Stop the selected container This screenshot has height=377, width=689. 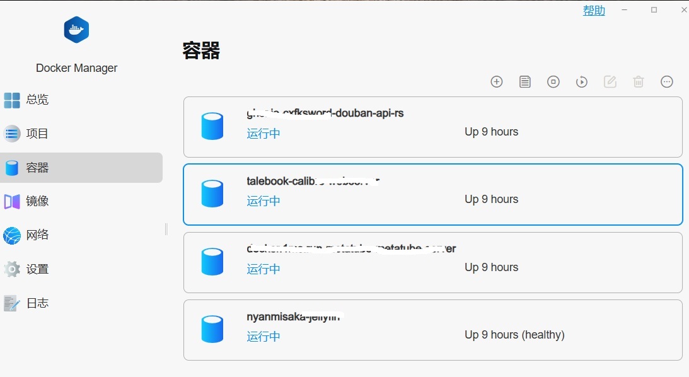pyautogui.click(x=553, y=82)
